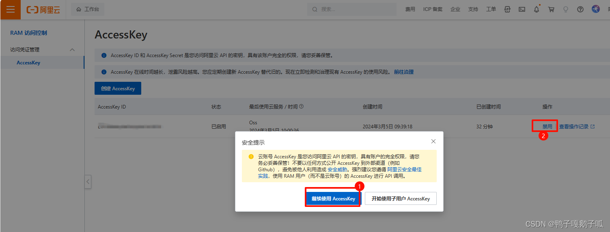
Task: Click the warning icon in the 安全提示 dialog
Action: tap(251, 156)
